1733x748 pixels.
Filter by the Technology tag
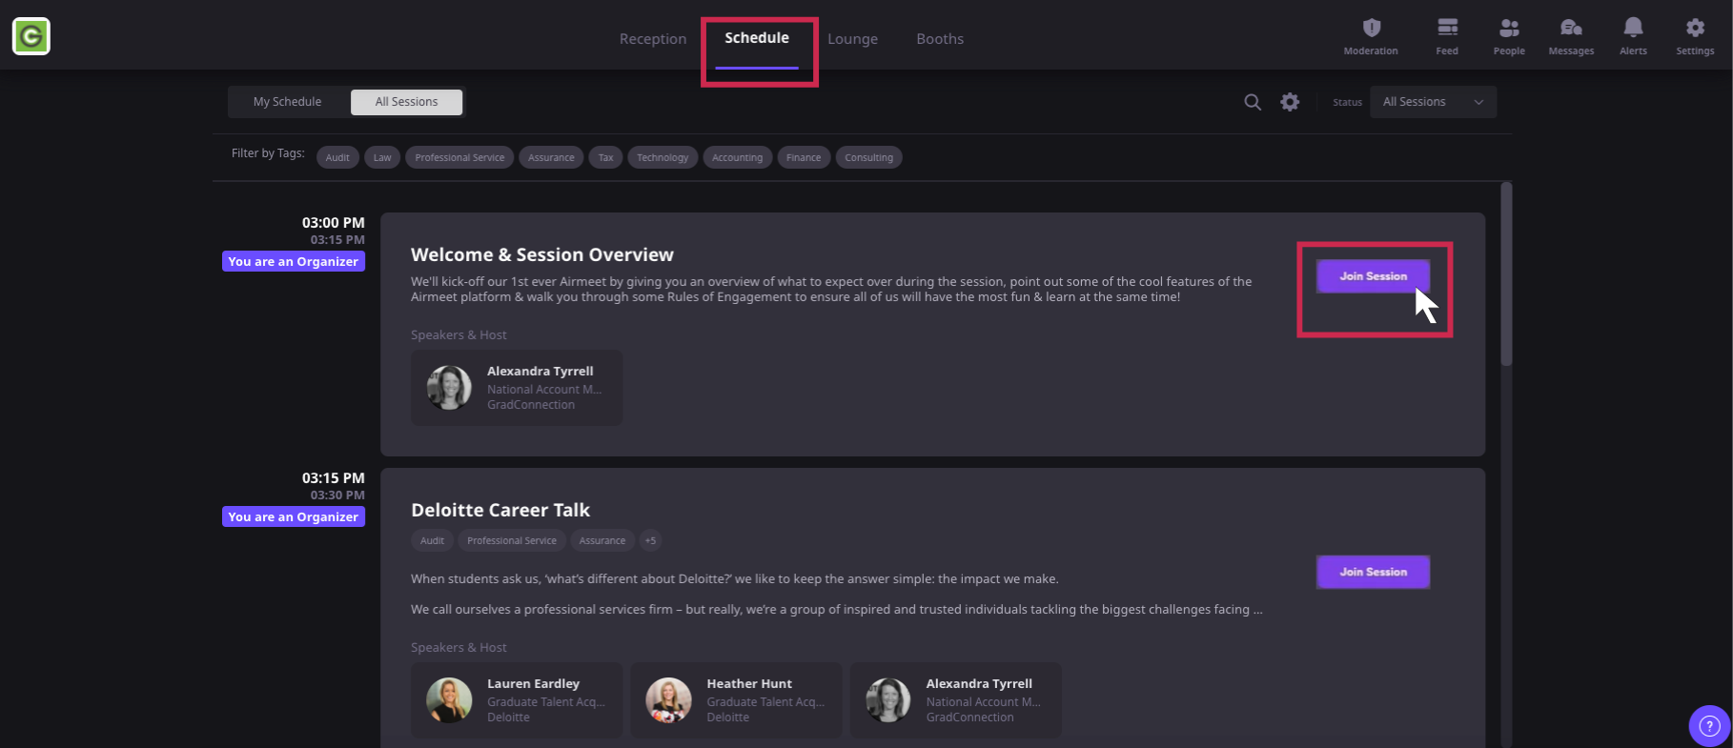(663, 157)
